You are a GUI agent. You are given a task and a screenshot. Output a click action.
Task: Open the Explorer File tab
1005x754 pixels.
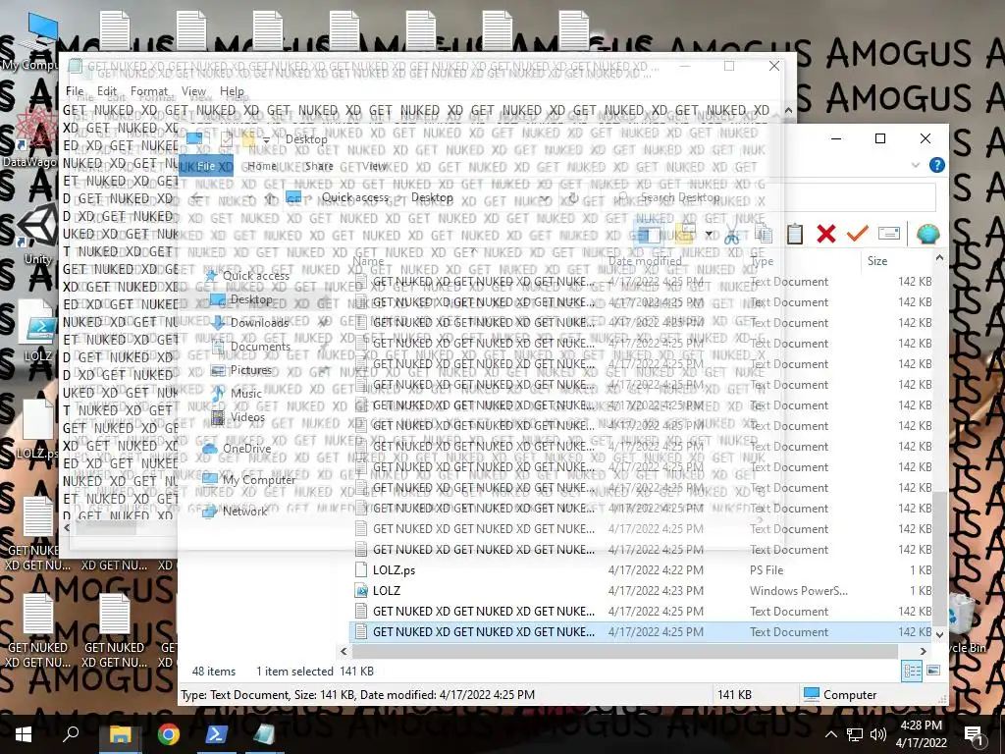[x=206, y=166]
